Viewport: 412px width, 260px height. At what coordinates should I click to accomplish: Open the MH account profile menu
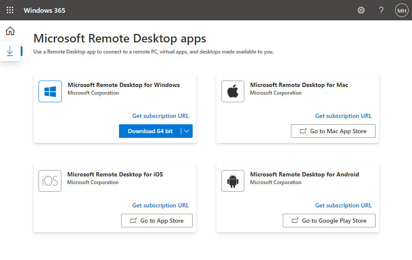(401, 10)
